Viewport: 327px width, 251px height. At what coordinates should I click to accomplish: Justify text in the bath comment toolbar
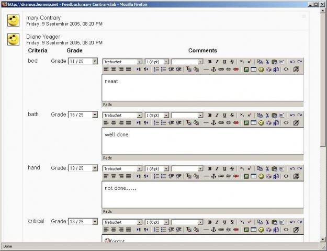point(129,123)
